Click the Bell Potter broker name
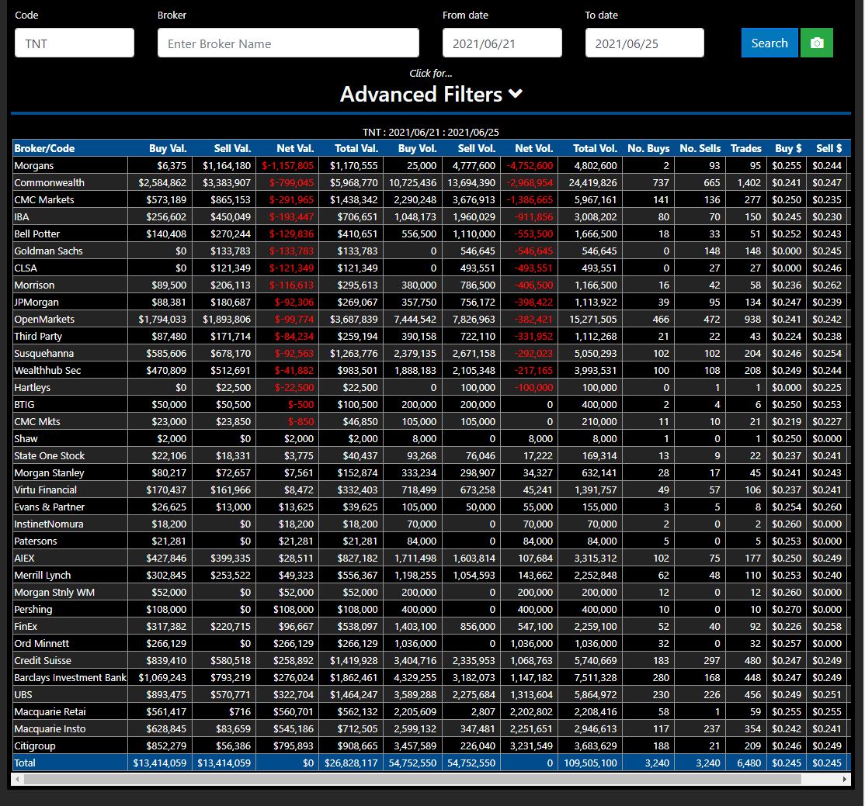Image resolution: width=865 pixels, height=806 pixels. click(x=37, y=233)
